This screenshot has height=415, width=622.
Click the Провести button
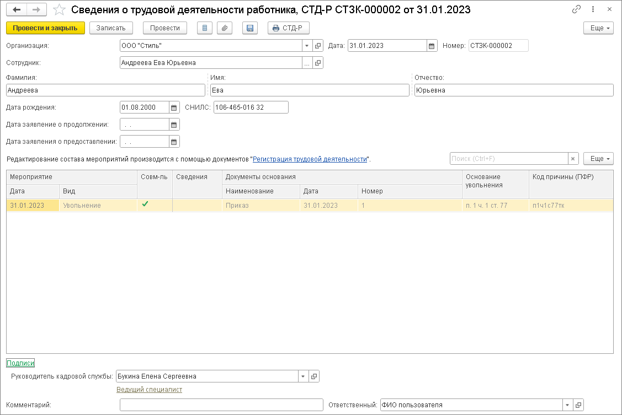coord(164,28)
